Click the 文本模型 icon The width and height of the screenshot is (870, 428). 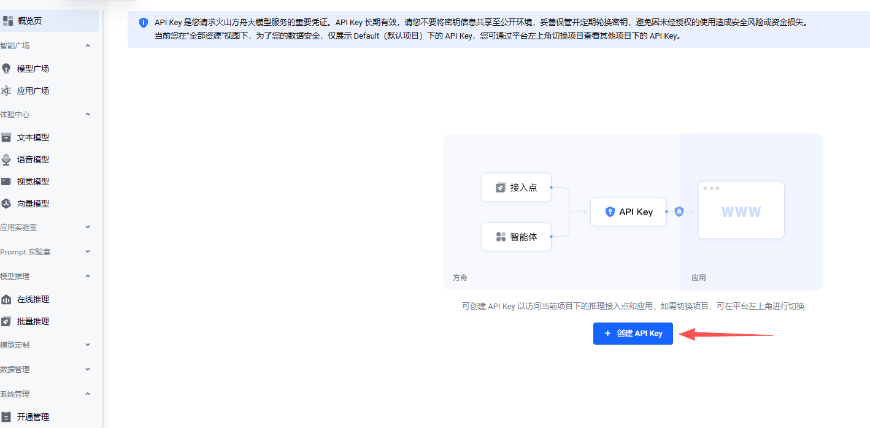coord(6,137)
